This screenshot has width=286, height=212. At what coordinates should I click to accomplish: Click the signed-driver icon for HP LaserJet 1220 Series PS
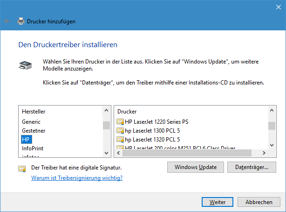120,122
